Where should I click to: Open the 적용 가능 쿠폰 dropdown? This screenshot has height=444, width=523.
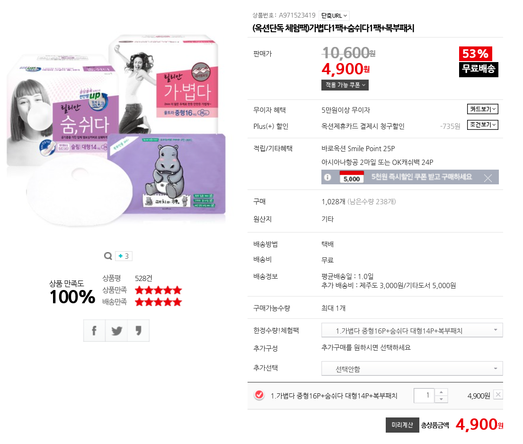(x=345, y=85)
